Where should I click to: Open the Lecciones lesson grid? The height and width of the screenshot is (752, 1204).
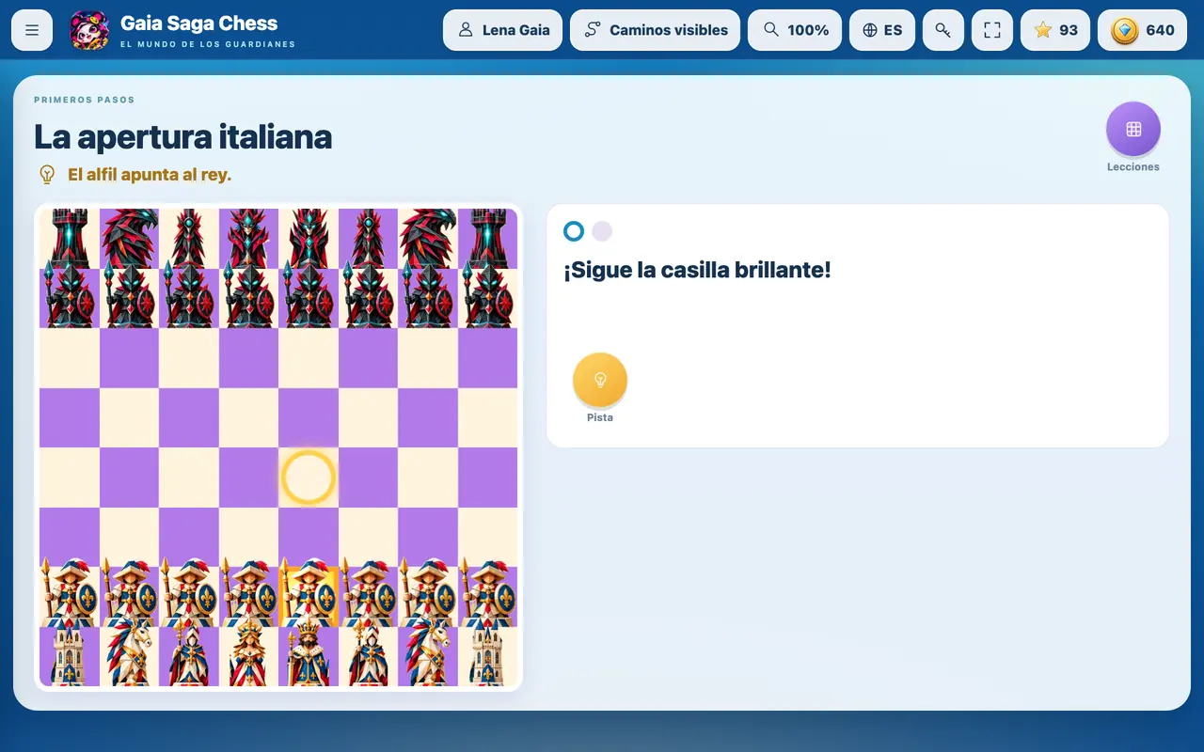point(1133,129)
